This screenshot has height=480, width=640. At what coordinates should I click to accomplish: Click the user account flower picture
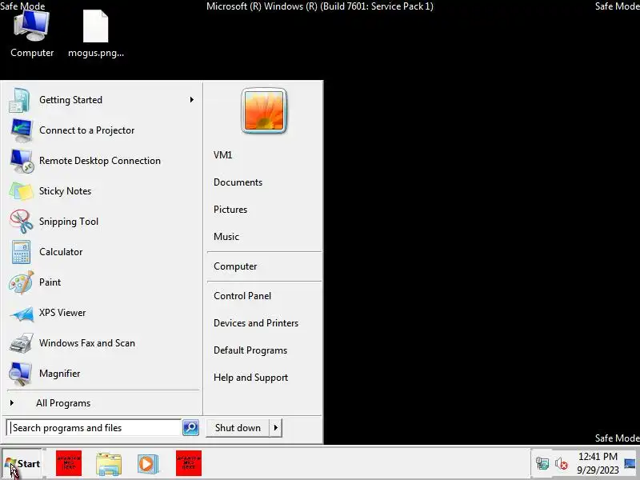coord(264,111)
